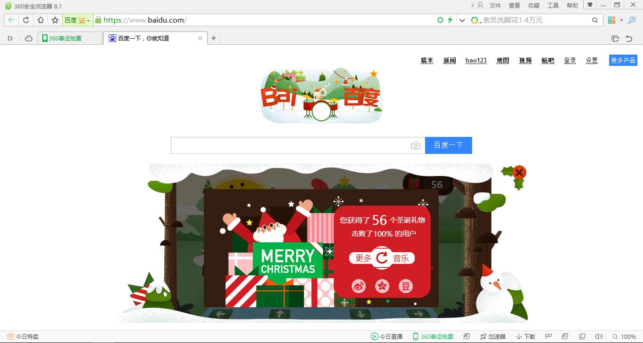
Task: Switch to the 360春运抢票 tab
Action: click(x=71, y=39)
